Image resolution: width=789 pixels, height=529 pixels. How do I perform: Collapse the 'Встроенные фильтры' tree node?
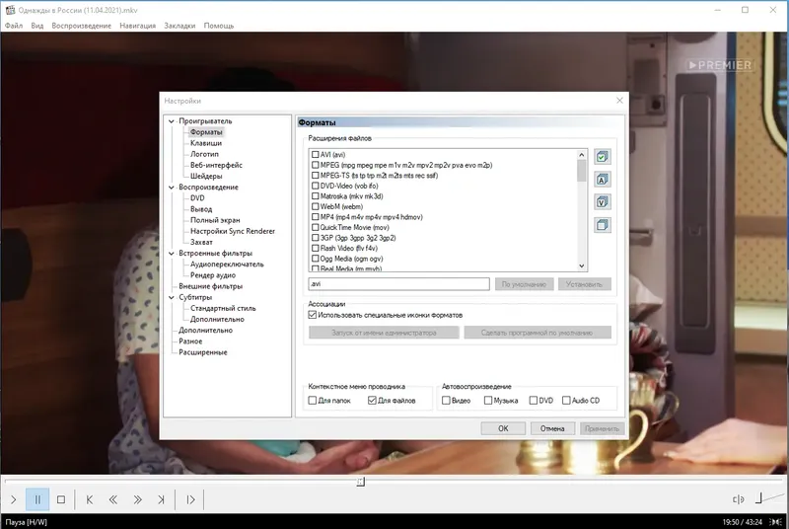coord(171,254)
